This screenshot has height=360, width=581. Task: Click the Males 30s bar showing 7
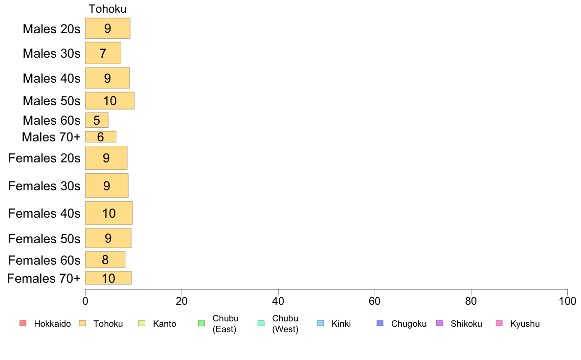[x=103, y=53]
